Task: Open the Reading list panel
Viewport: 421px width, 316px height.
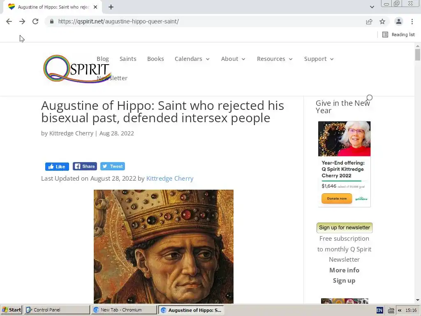Action: pos(398,35)
